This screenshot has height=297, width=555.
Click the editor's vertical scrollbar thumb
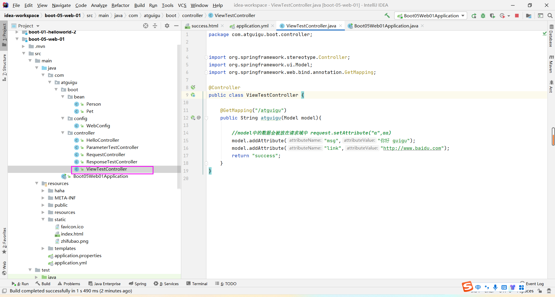pyautogui.click(x=553, y=136)
